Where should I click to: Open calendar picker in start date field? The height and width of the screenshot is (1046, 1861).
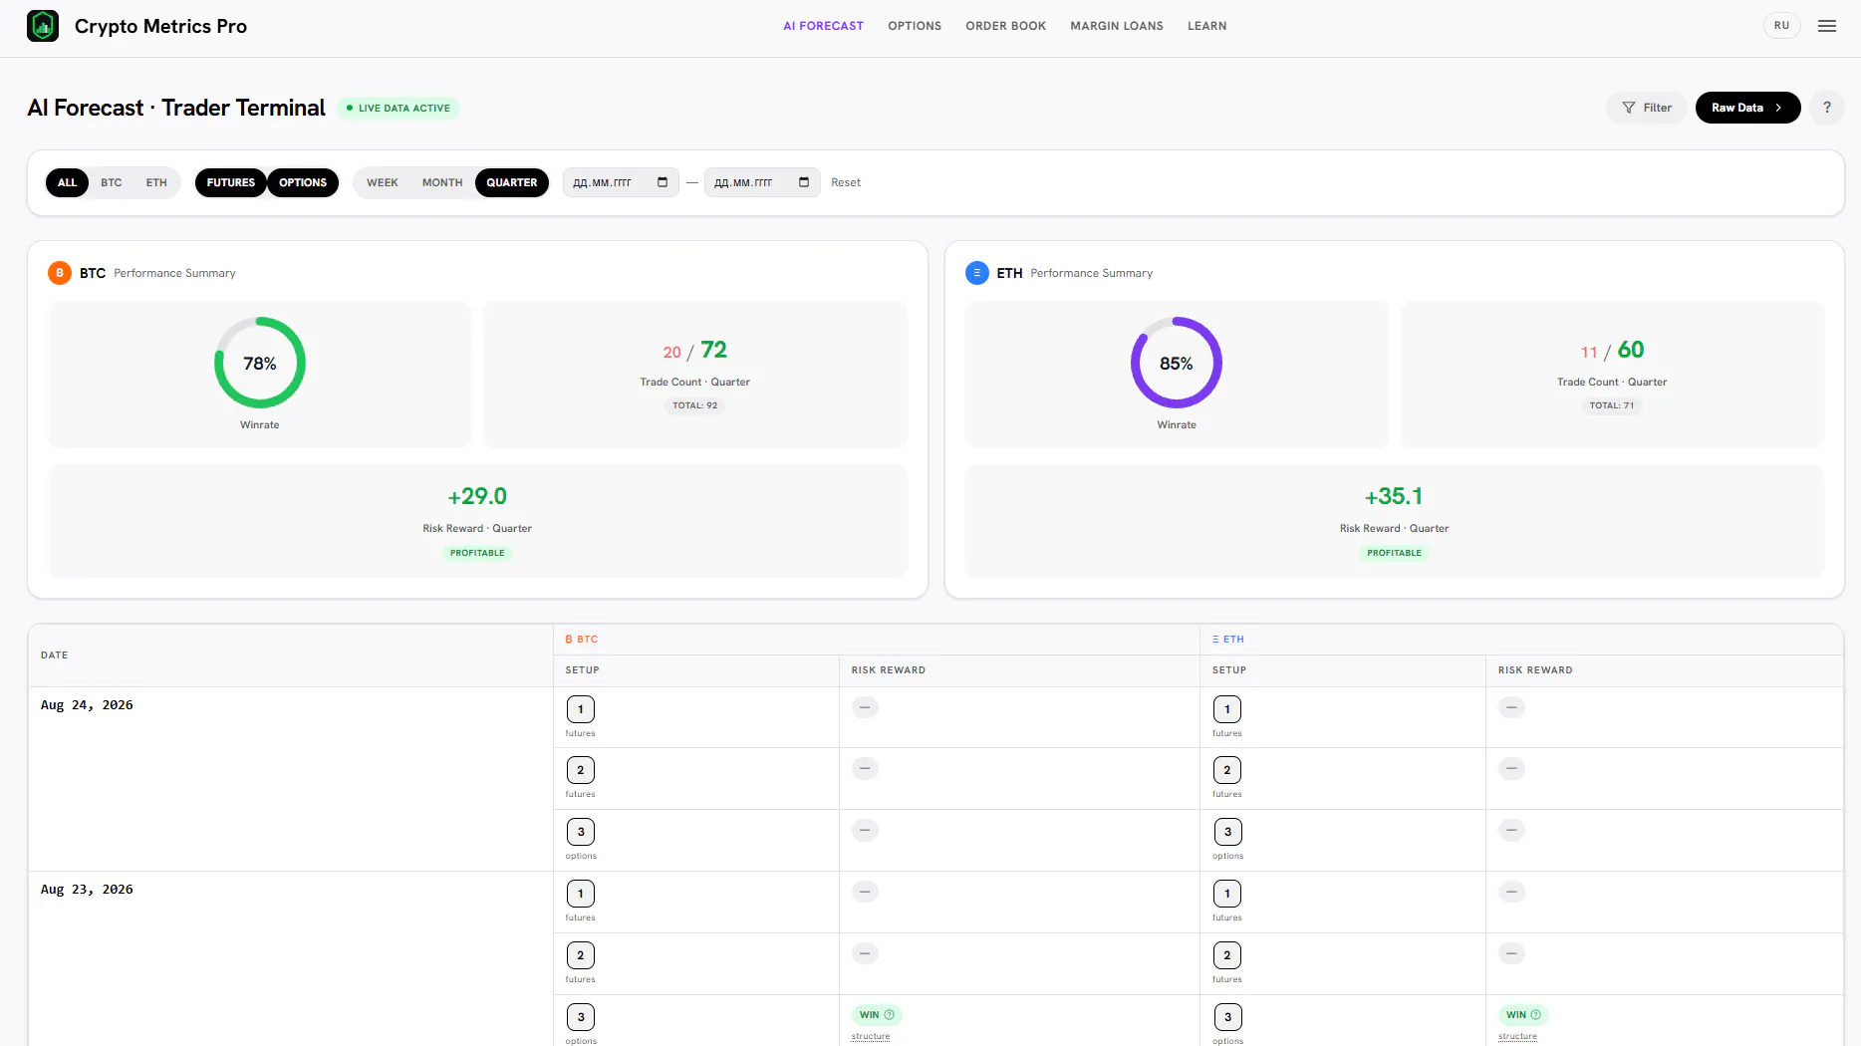[663, 182]
